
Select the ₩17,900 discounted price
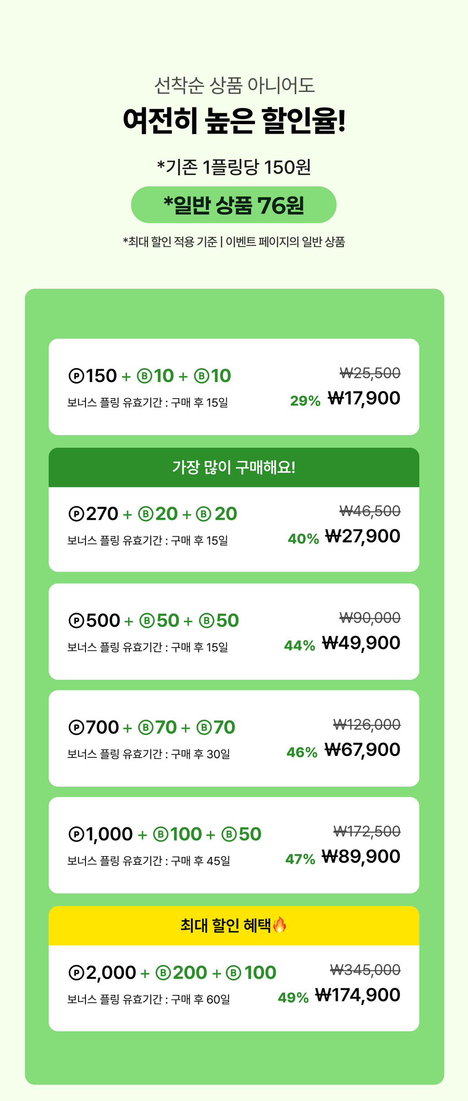coord(364,398)
